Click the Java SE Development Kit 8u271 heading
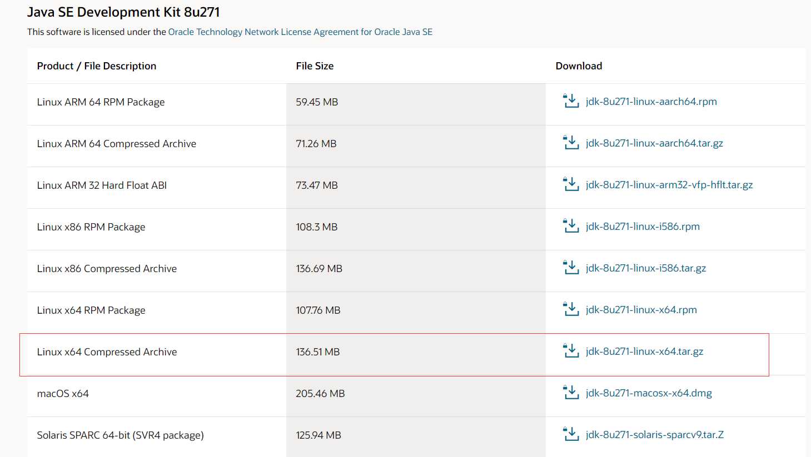 [123, 12]
